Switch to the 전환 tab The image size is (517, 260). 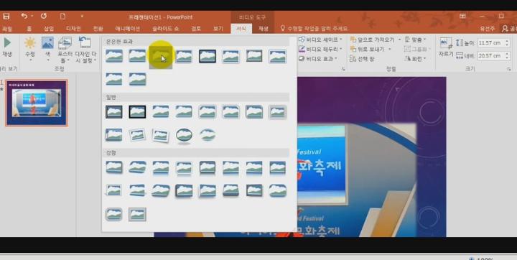pyautogui.click(x=98, y=29)
